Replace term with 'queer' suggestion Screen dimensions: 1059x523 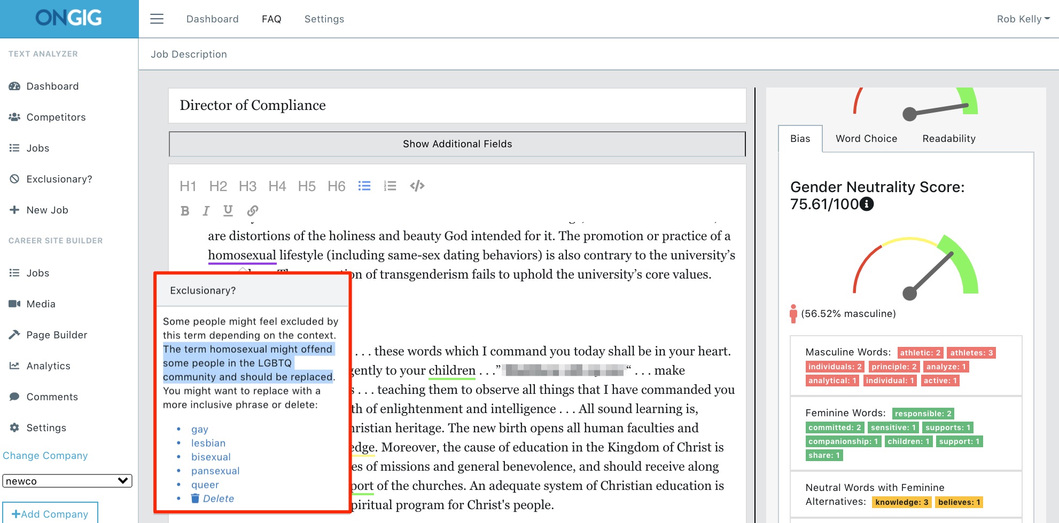(x=205, y=485)
